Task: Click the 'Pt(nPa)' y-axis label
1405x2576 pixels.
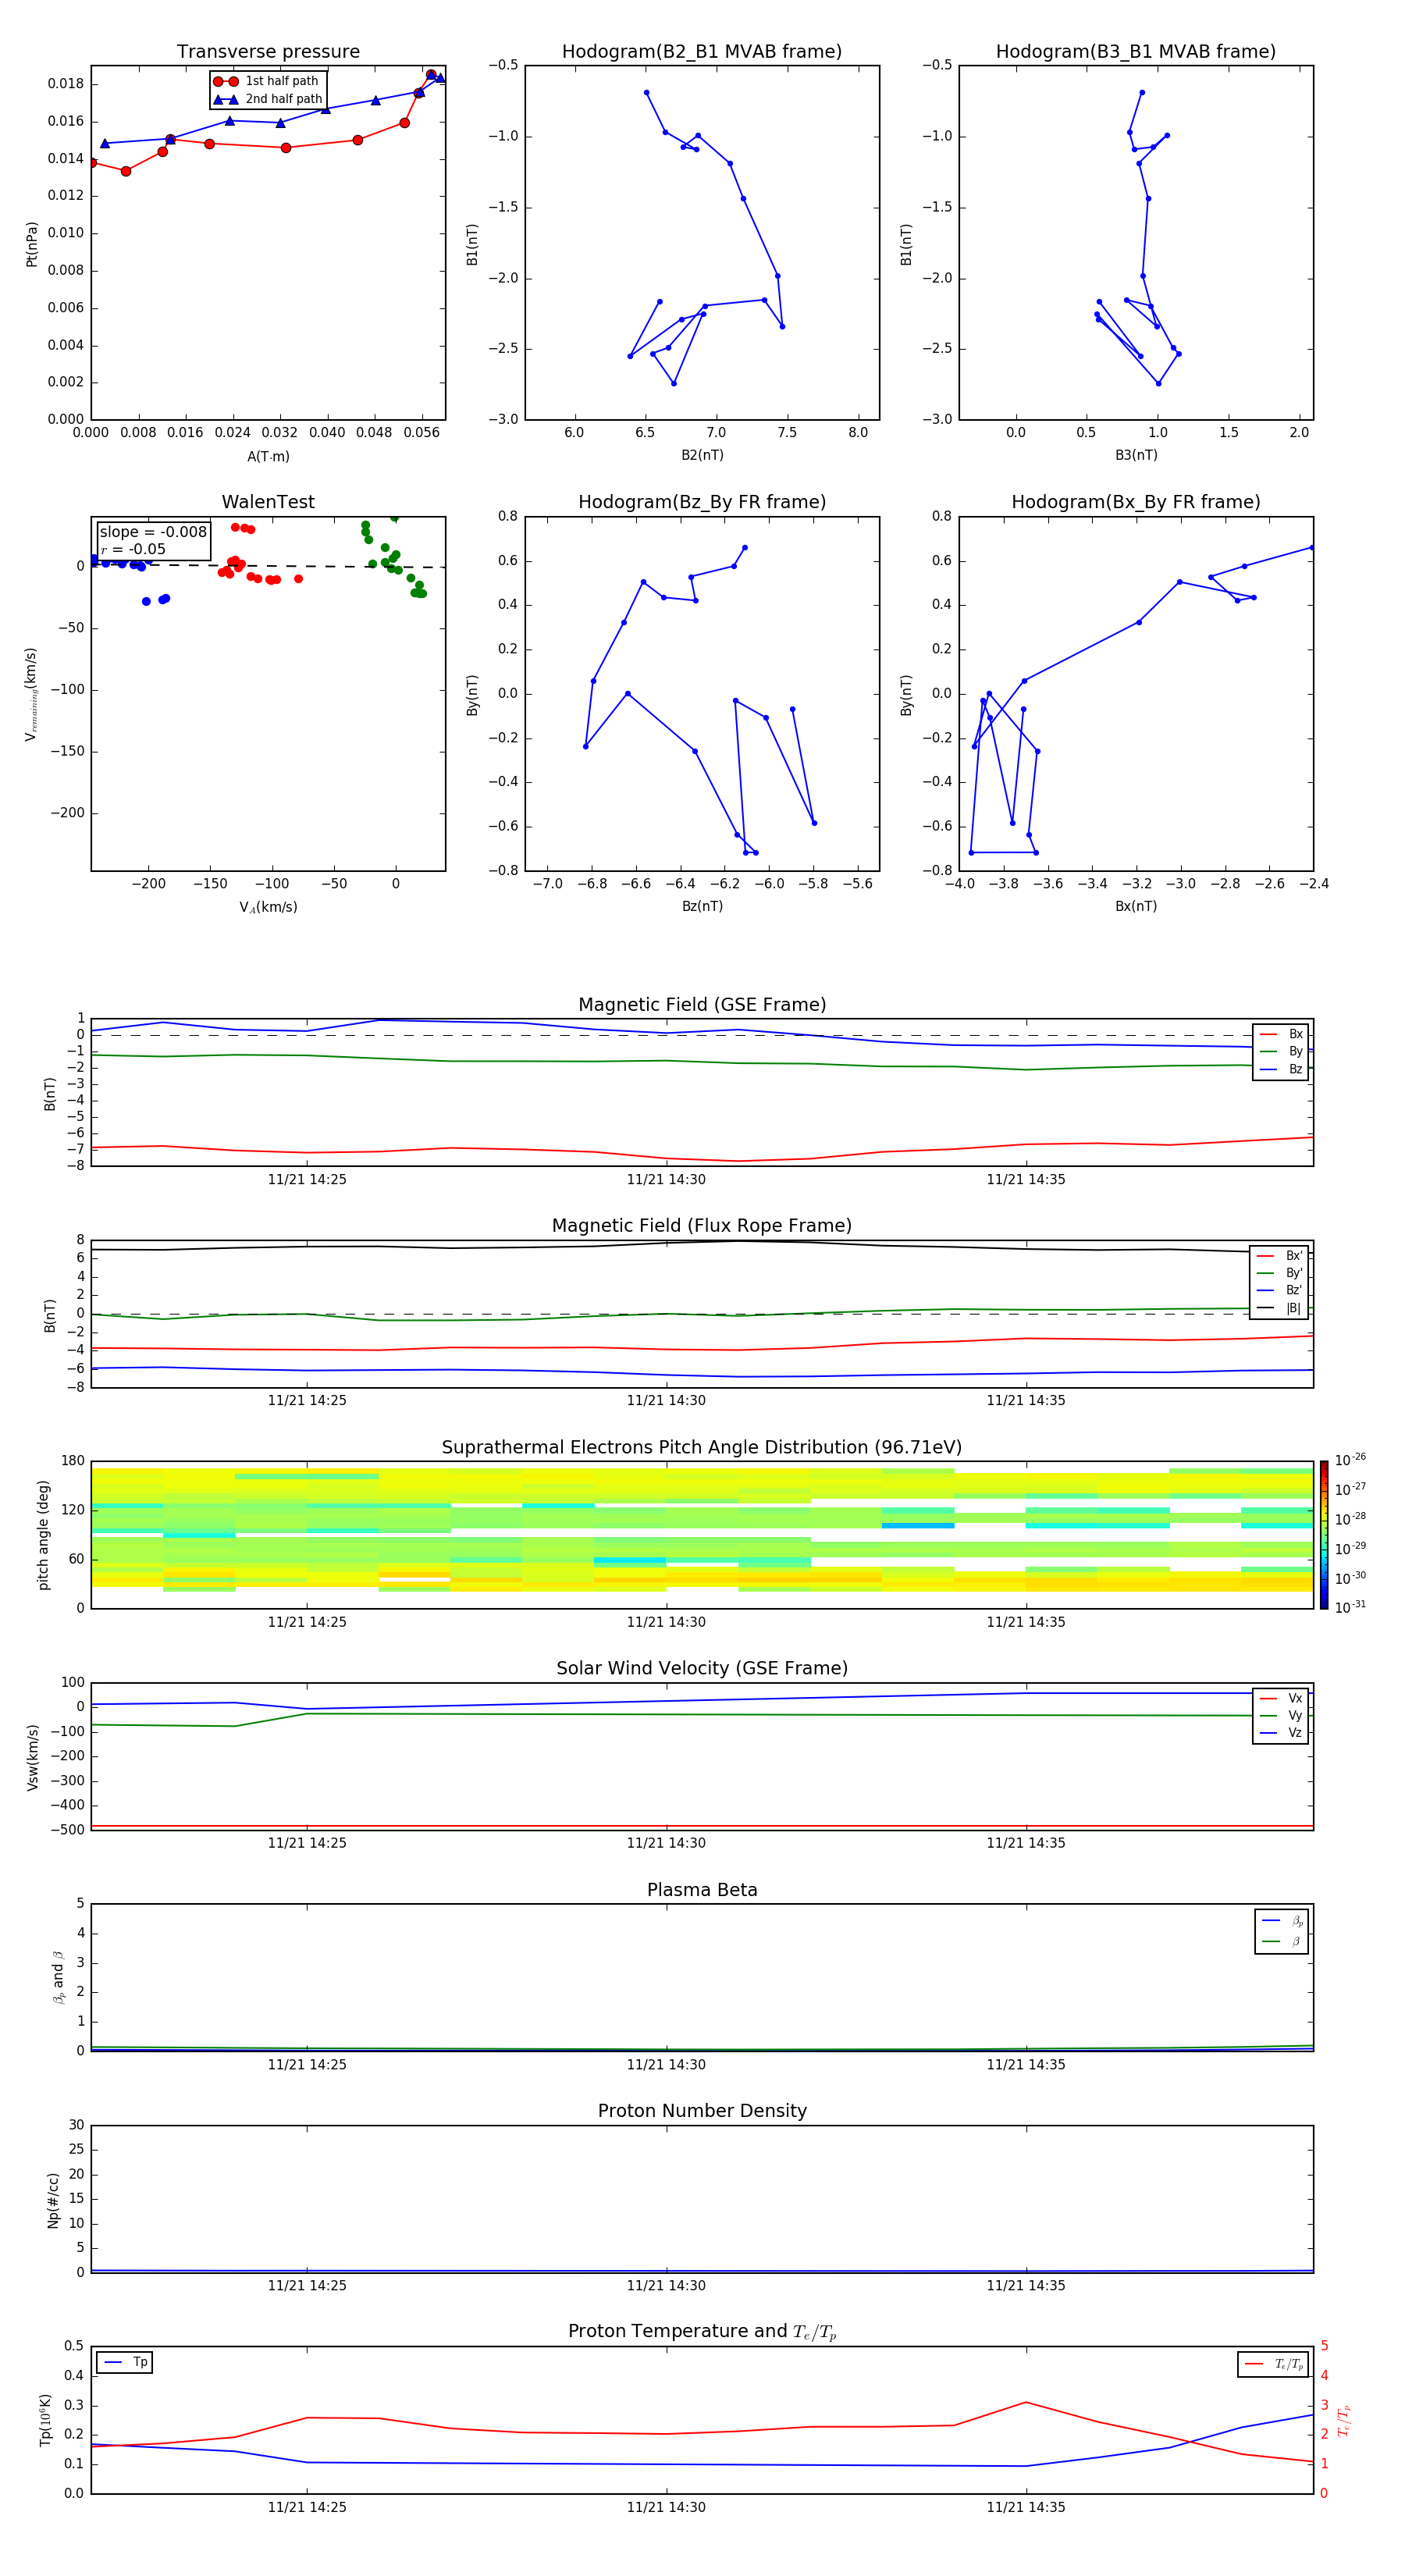Action: (32, 244)
